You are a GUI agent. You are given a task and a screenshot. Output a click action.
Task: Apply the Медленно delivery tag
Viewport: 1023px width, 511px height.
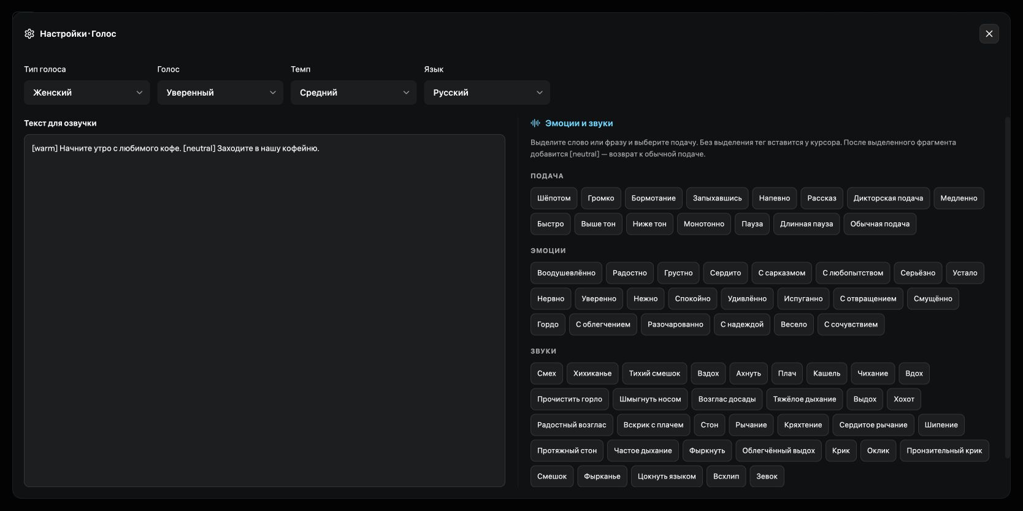959,198
